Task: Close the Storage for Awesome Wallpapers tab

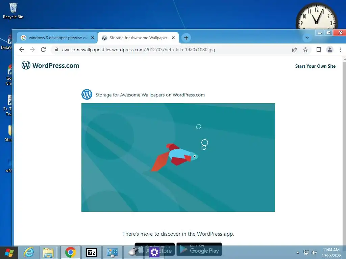Action: pyautogui.click(x=173, y=38)
